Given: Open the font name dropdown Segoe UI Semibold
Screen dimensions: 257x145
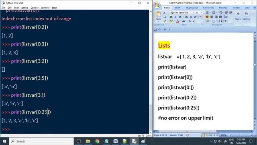Looking at the screenshot, I should [194, 12].
